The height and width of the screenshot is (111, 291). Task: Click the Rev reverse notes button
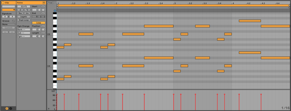[x=20, y=13]
